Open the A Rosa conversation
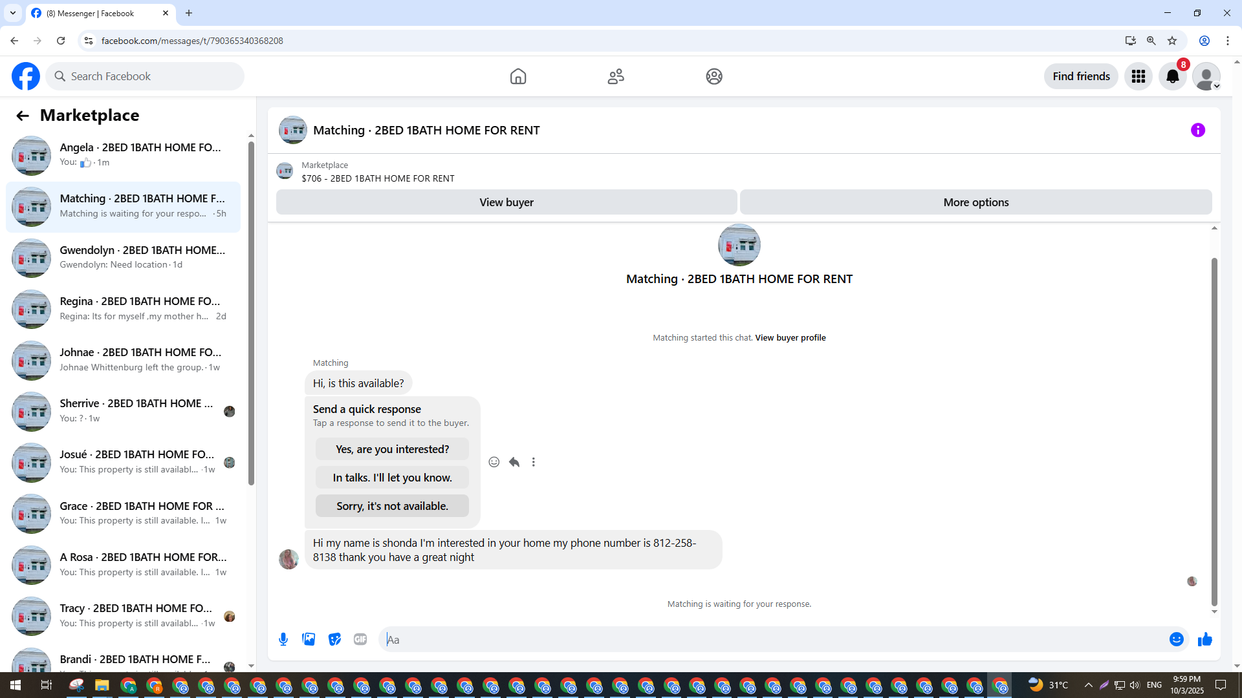 click(123, 565)
